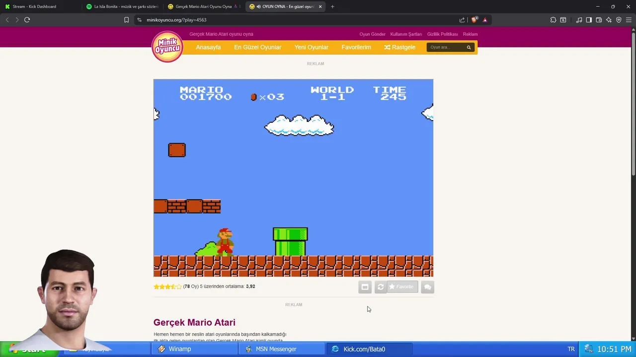Open Brave Wallet icon
The width and height of the screenshot is (636, 357).
coord(599,20)
